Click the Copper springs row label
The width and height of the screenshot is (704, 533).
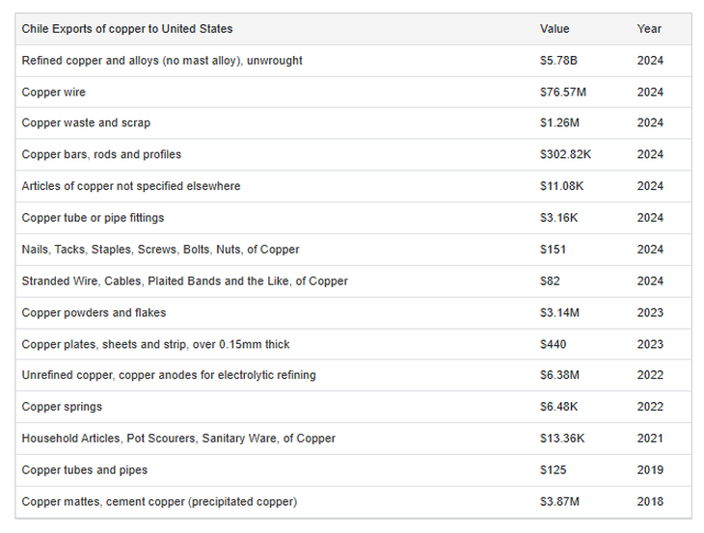click(62, 407)
